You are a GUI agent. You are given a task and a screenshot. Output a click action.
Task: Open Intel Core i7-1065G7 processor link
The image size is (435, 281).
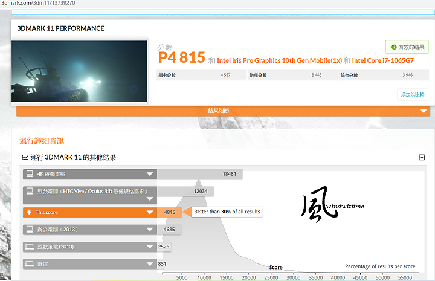coord(383,60)
